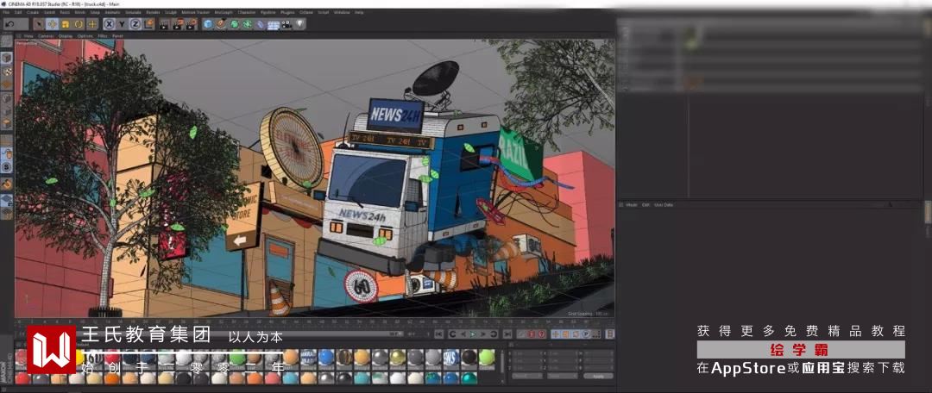Open the viewport Filter menu

tap(102, 35)
